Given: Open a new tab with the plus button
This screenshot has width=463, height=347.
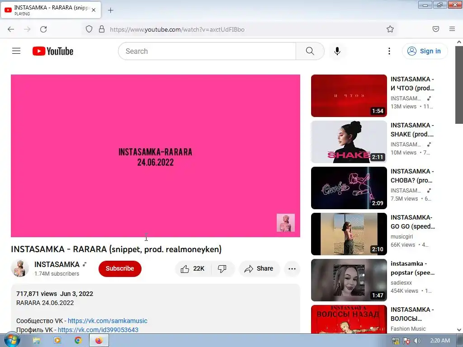Looking at the screenshot, I should point(110,10).
